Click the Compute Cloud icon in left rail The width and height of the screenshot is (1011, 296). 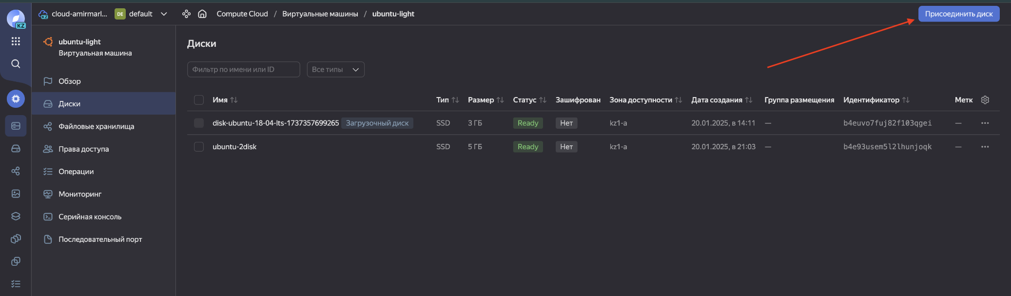pyautogui.click(x=16, y=99)
